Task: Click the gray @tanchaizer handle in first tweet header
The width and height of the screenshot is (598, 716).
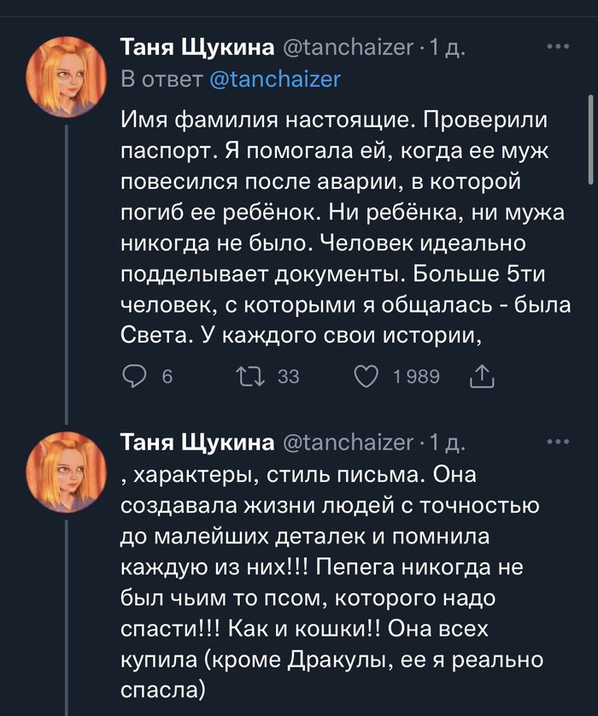Action: (347, 48)
